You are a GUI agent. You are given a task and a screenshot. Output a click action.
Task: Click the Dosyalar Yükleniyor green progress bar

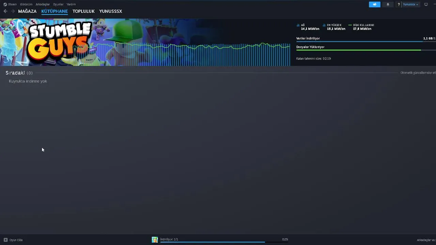coord(366,50)
